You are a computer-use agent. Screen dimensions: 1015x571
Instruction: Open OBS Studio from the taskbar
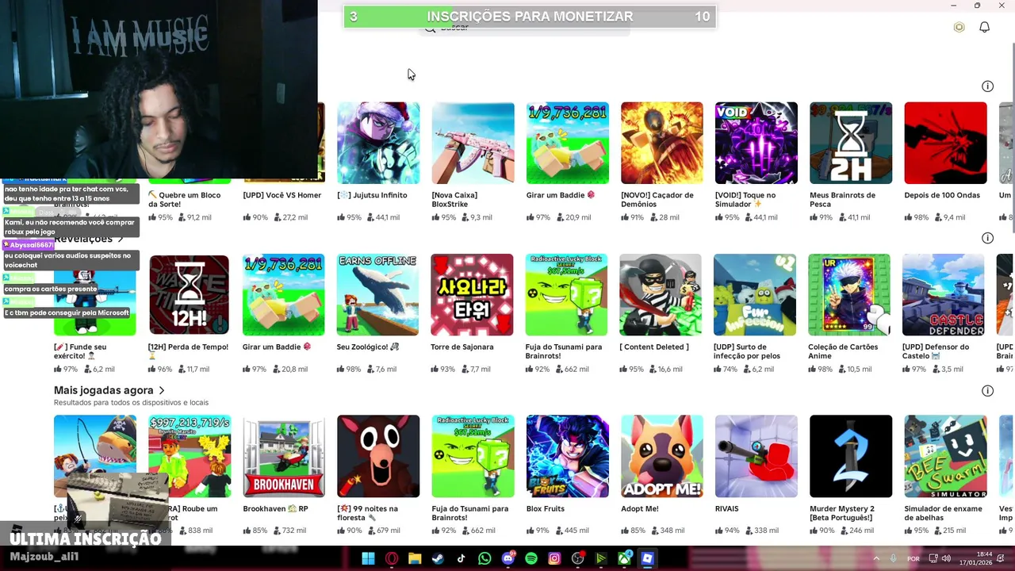[578, 559]
